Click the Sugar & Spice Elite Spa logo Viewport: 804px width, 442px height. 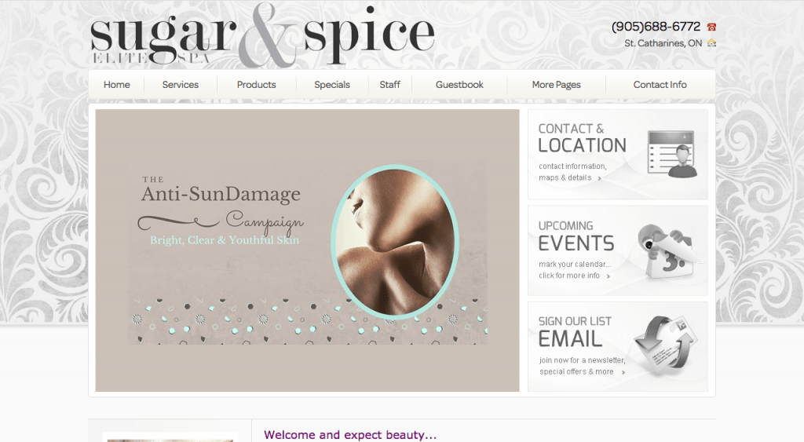[262, 35]
